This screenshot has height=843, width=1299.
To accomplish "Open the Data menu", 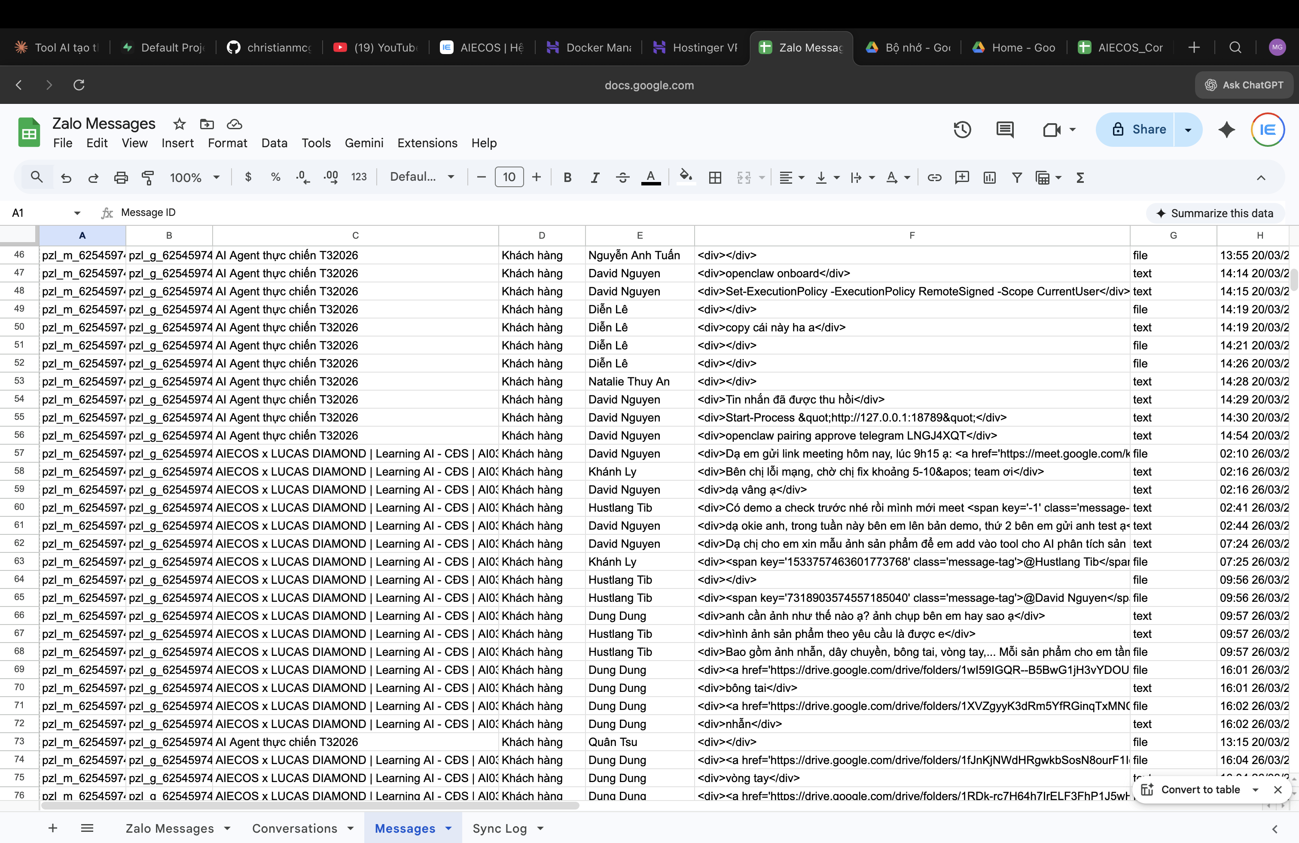I will tap(274, 143).
